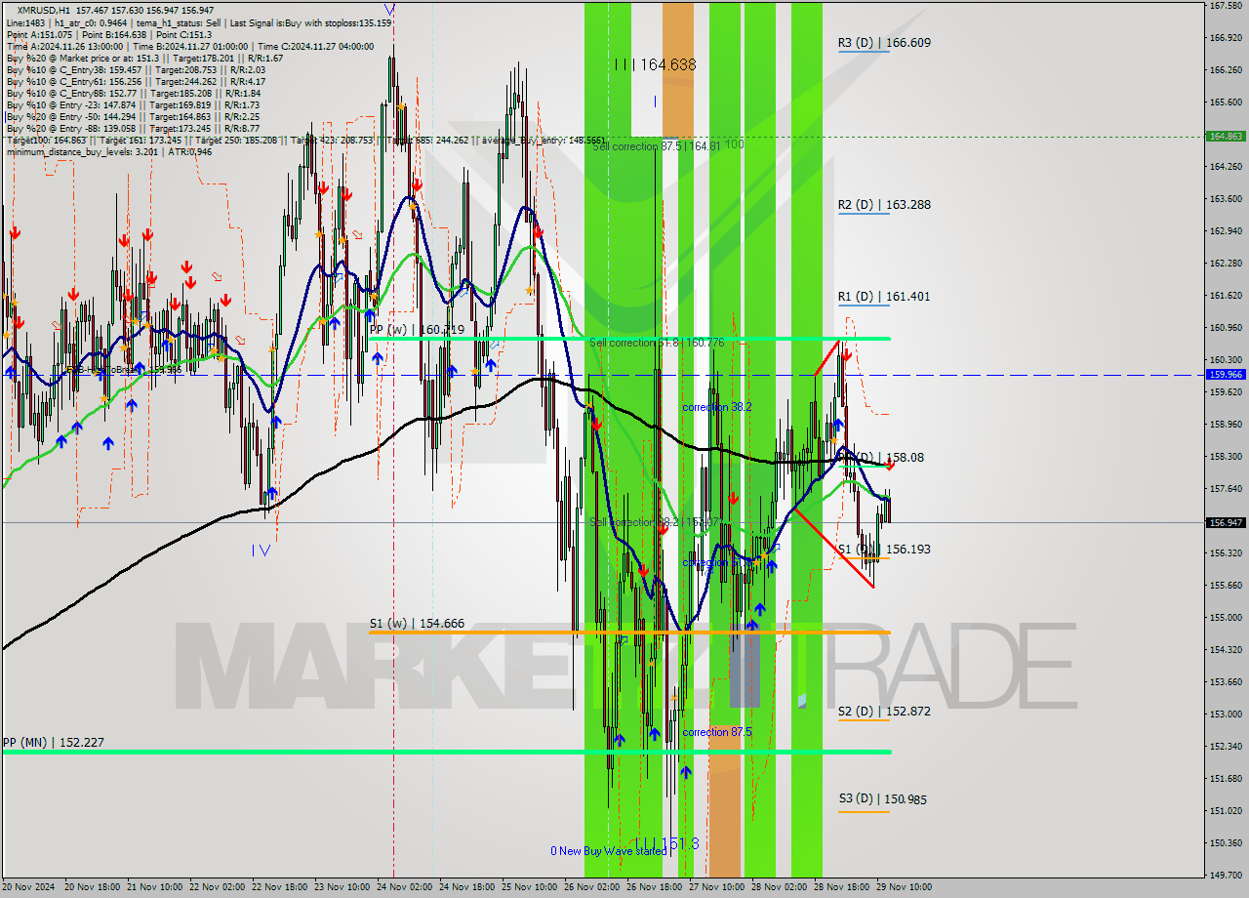Click the 153.000 price axis value

click(x=1225, y=714)
